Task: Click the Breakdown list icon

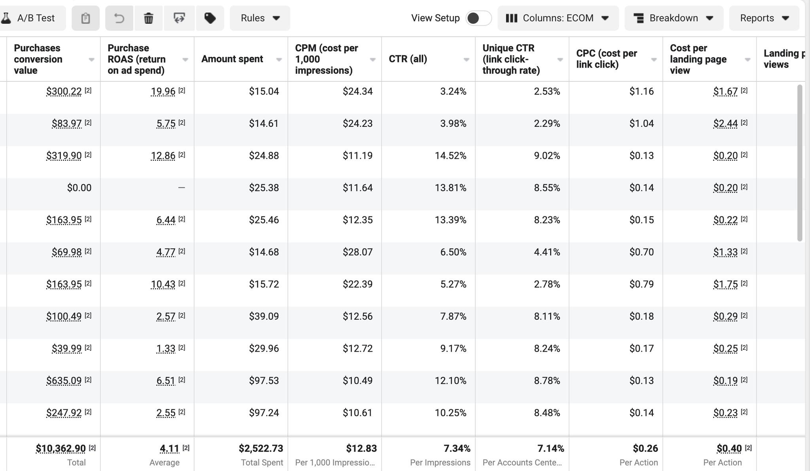Action: 638,18
